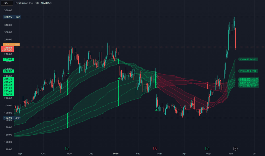This screenshot has width=265, height=156.
Task: Click the green 231.26 axis price tag
Action: [8, 88]
